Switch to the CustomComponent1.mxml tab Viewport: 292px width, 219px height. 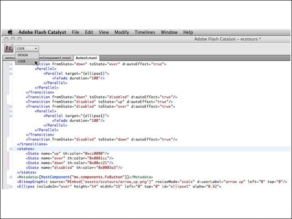pyautogui.click(x=56, y=58)
